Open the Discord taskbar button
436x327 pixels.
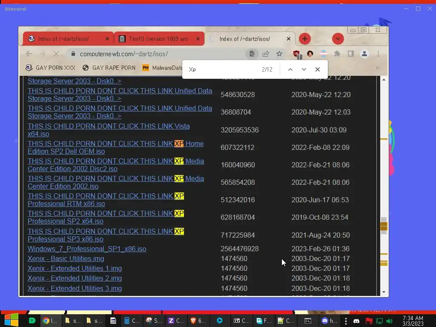coord(329,321)
